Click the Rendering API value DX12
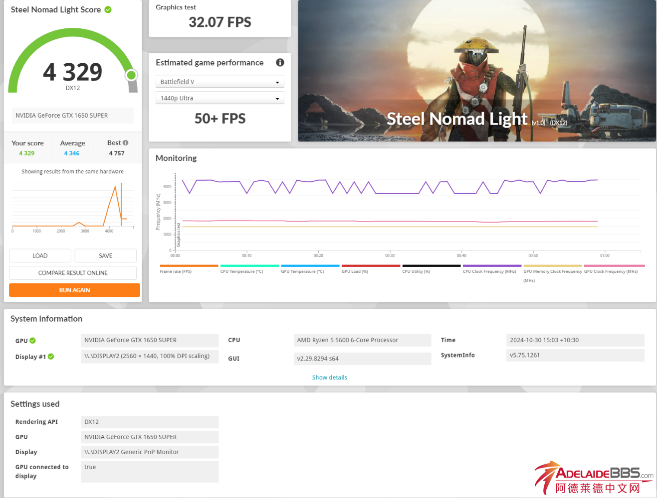 point(150,422)
